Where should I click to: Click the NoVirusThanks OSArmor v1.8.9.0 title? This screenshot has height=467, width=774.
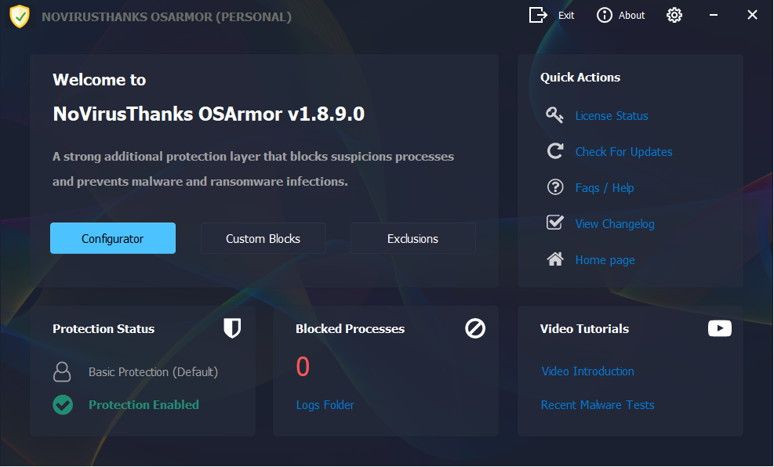[209, 114]
